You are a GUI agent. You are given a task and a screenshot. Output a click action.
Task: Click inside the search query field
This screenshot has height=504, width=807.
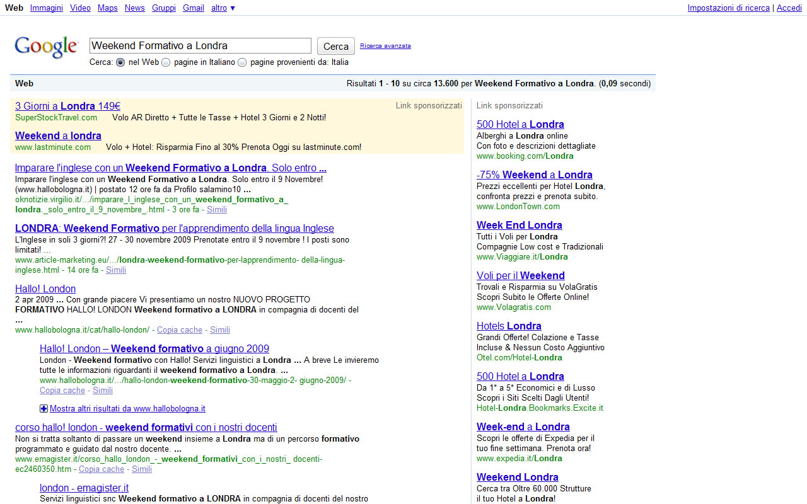[200, 45]
